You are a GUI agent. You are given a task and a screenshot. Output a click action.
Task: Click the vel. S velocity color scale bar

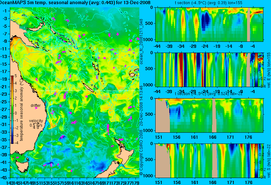pyautogui.click(x=256, y=161)
